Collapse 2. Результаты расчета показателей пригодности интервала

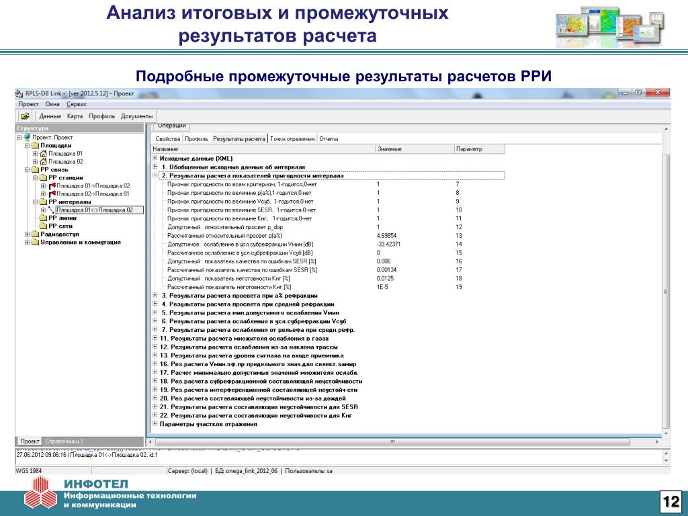tap(155, 175)
